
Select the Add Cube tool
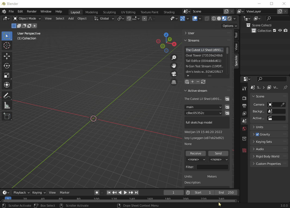(7, 116)
